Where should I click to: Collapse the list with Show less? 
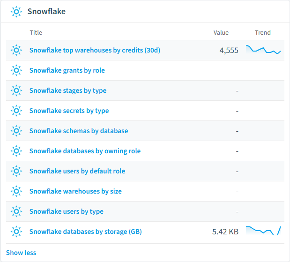click(21, 253)
